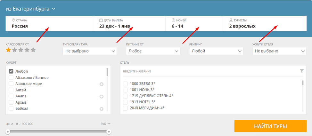Tick the 1913 HOTEL 3* checkbox
Screen dimensions: 312x136
(126, 102)
